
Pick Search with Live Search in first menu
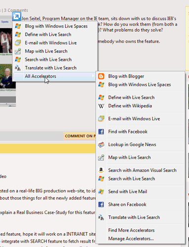point(55,59)
